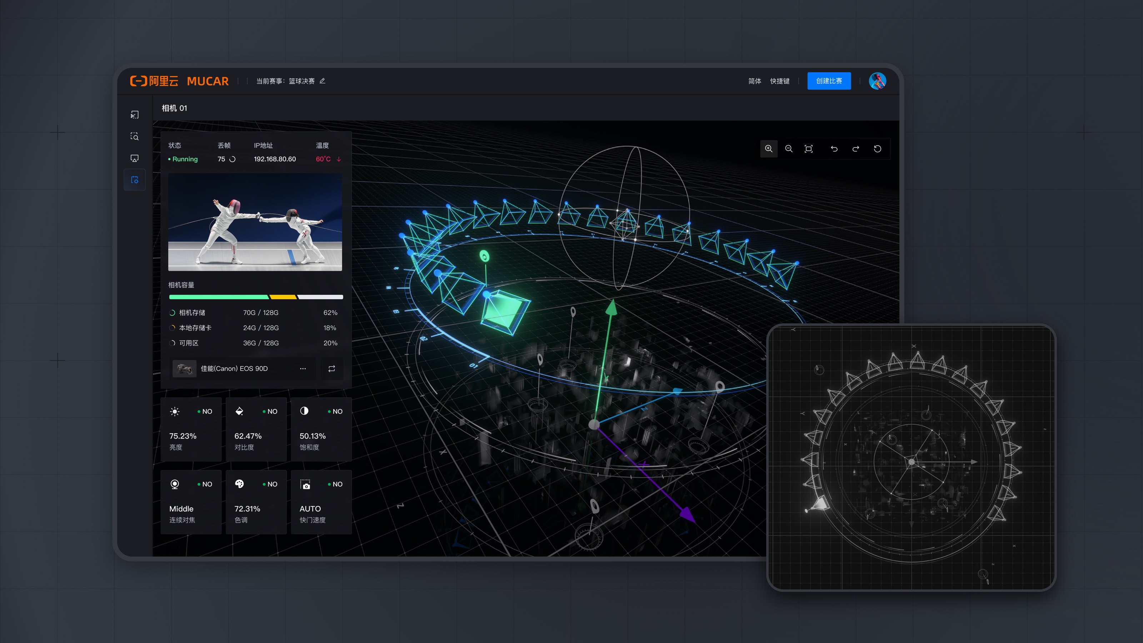Toggle the contrast 对比度 NO status card
Image resolution: width=1143 pixels, height=643 pixels.
click(256, 429)
